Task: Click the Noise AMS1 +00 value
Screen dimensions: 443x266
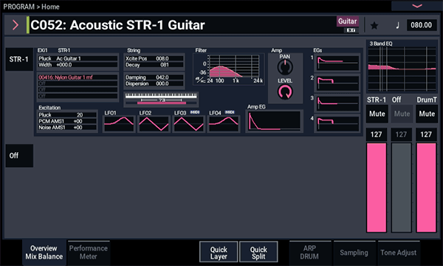Action: pyautogui.click(x=67, y=128)
